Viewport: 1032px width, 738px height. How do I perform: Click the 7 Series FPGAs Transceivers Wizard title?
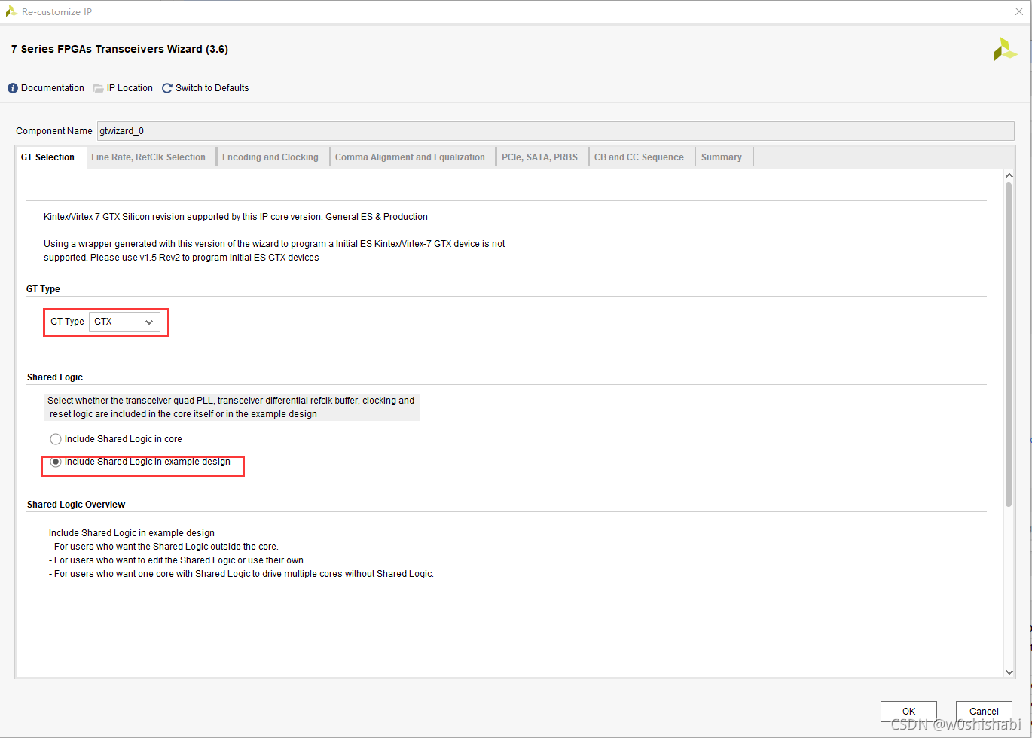(120, 49)
